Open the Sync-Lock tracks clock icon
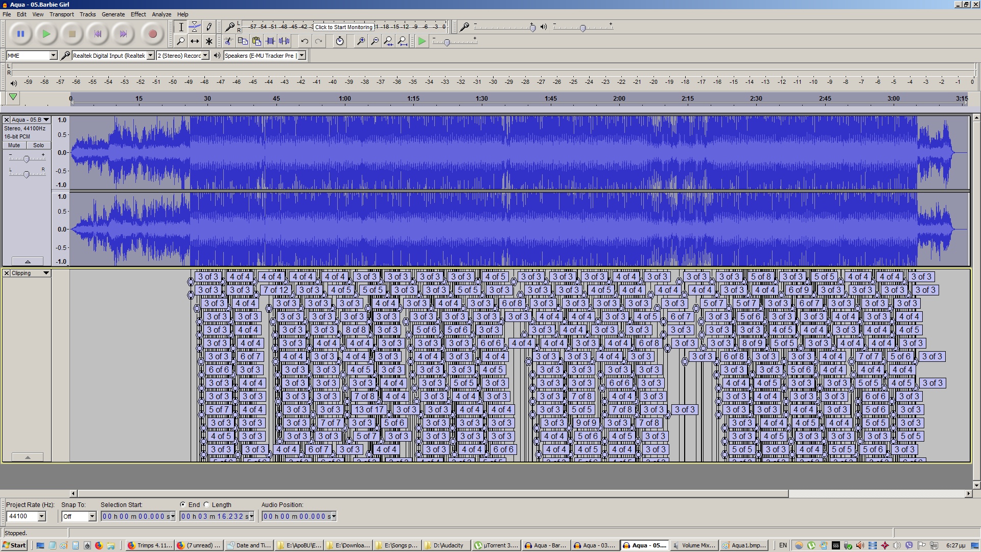Image resolution: width=981 pixels, height=552 pixels. (x=340, y=41)
